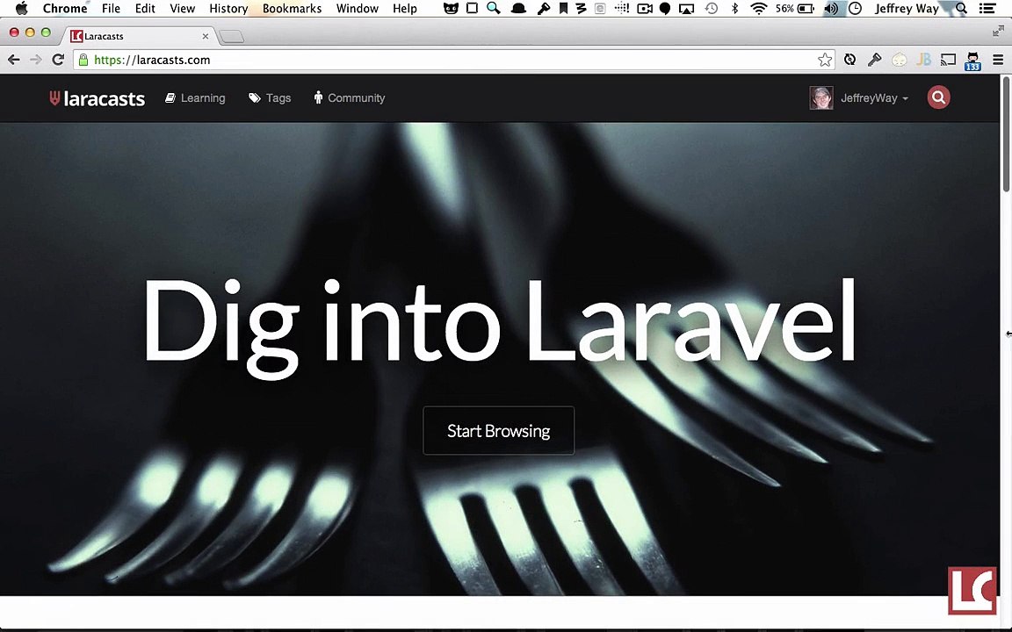Click the magnifier icon beside the cat icon
1012x632 pixels.
point(494,9)
